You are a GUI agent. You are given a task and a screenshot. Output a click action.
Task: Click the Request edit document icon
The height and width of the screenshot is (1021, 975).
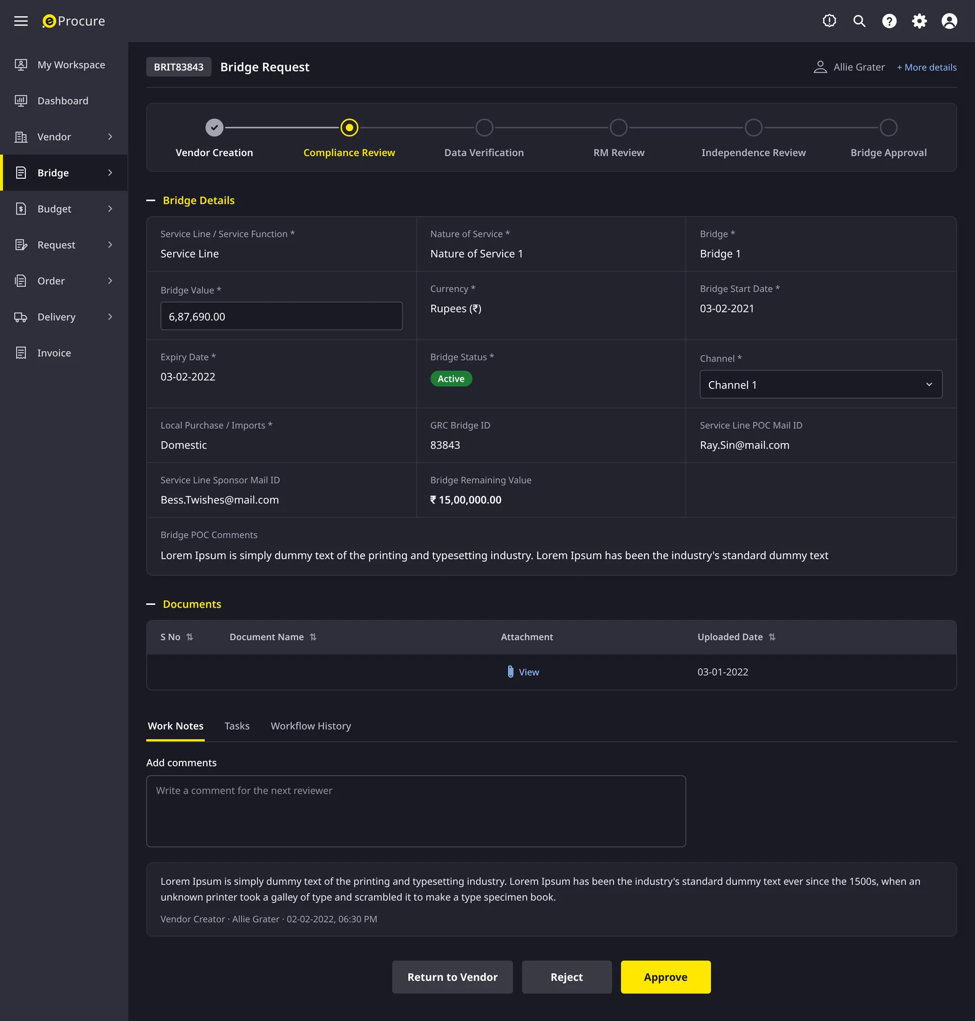(x=21, y=245)
